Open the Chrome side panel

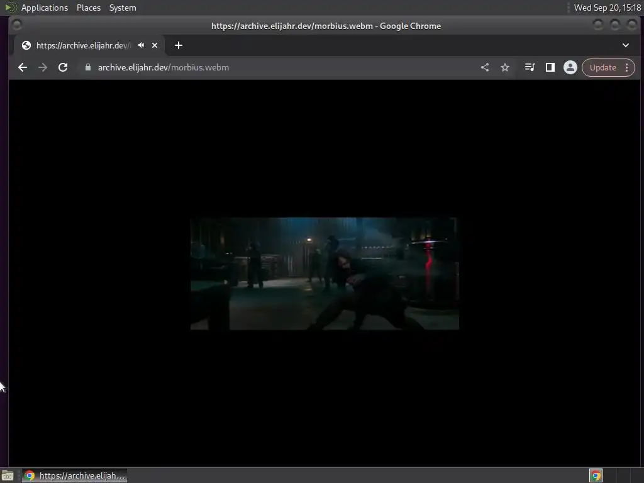point(550,67)
